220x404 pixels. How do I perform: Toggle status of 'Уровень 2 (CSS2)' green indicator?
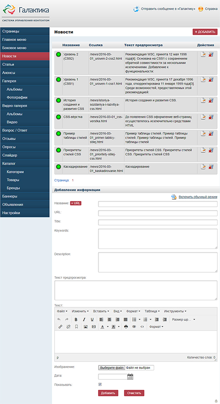click(59, 55)
